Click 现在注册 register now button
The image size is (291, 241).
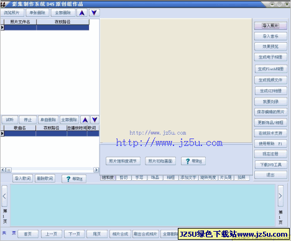pos(270,154)
